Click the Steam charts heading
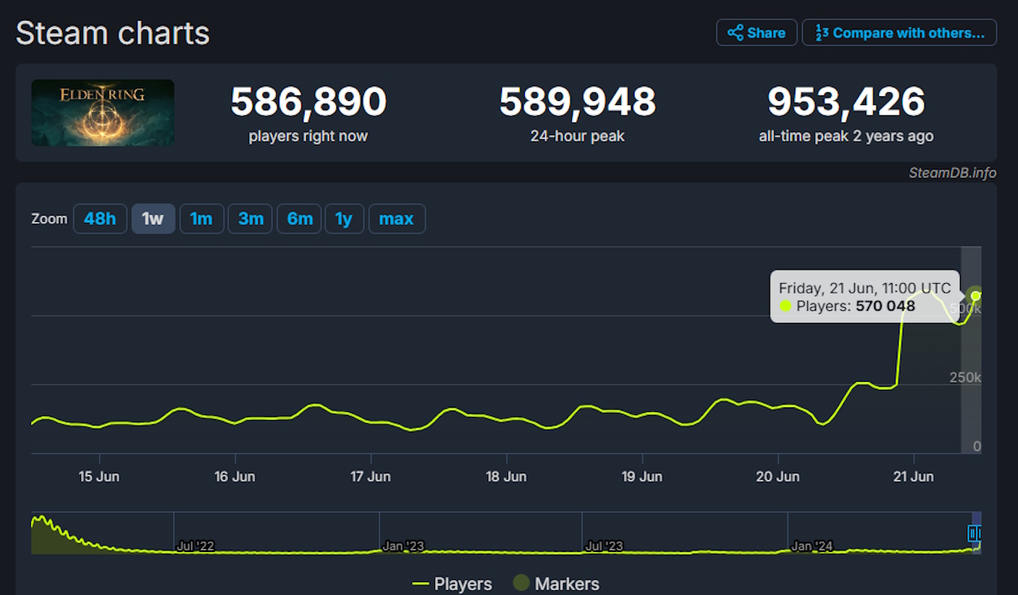 tap(113, 33)
